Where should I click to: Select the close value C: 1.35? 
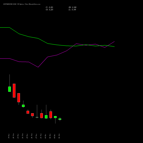(49, 7)
